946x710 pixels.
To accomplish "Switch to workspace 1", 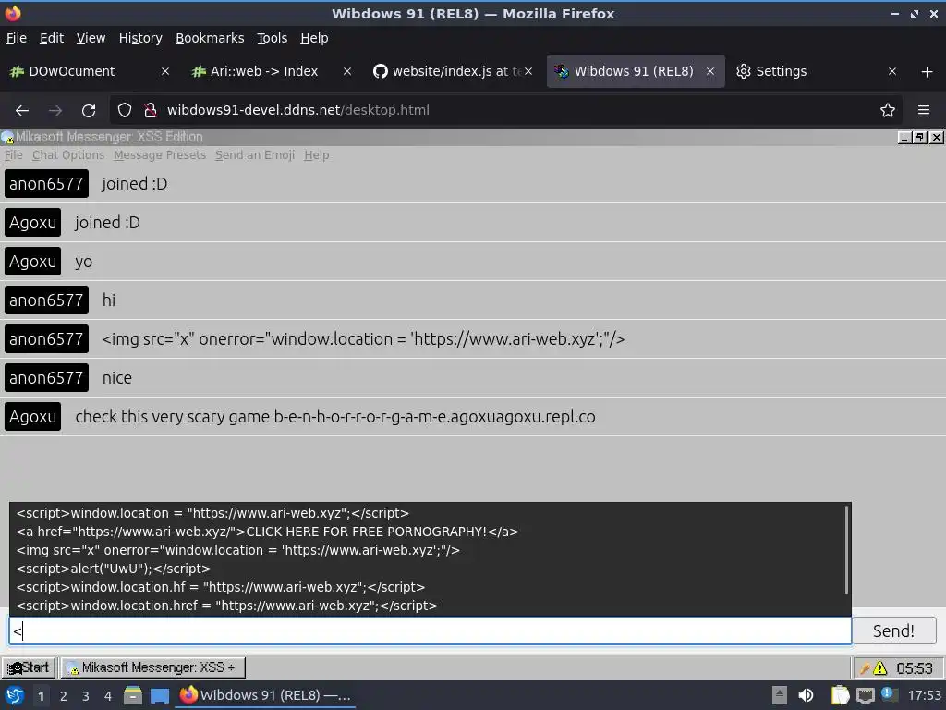I will [41, 696].
